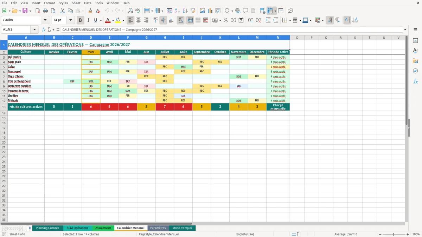Open the Function Wizard fx button
The height and width of the screenshot is (237, 422).
pyautogui.click(x=44, y=29)
